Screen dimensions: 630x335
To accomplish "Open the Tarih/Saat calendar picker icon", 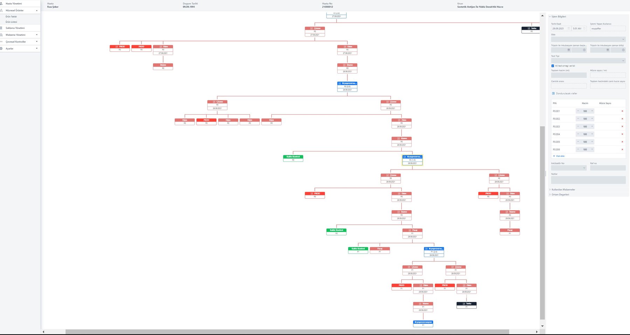I will click(x=569, y=28).
